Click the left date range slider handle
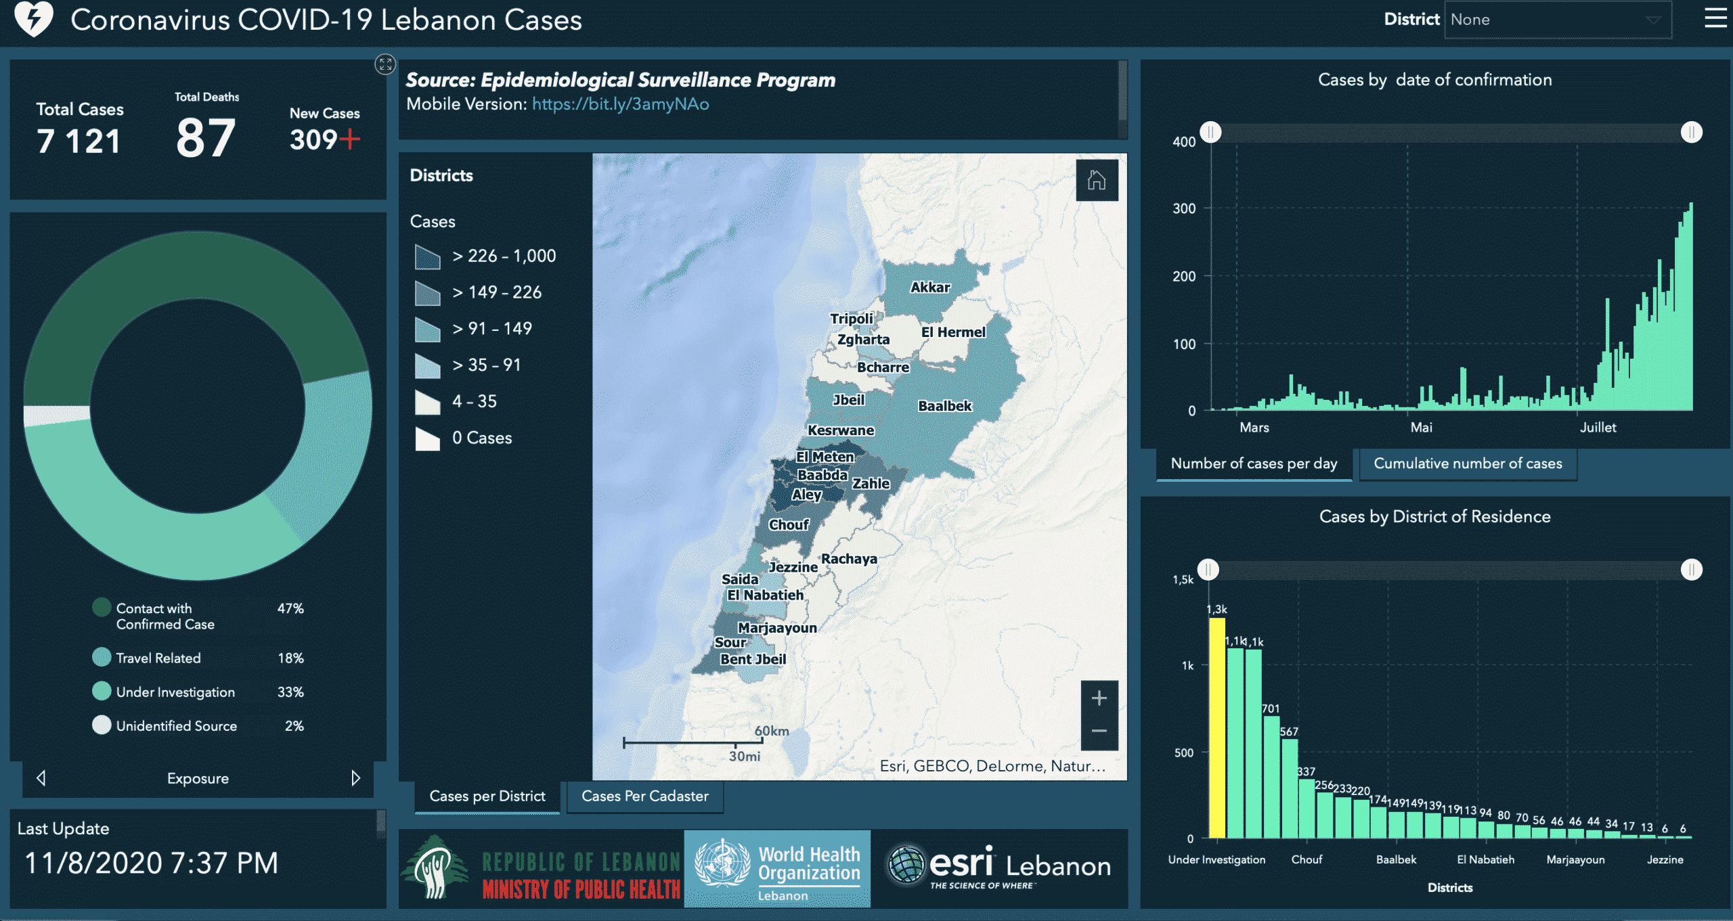Viewport: 1733px width, 921px height. [1210, 133]
